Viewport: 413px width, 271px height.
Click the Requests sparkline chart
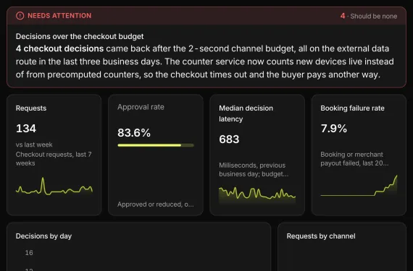pos(54,186)
